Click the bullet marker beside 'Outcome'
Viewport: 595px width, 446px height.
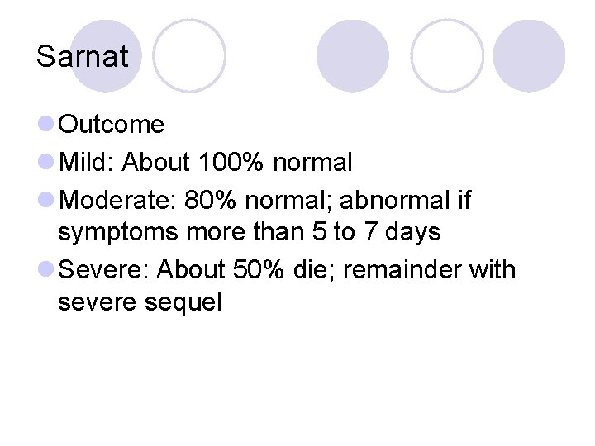[x=46, y=124]
